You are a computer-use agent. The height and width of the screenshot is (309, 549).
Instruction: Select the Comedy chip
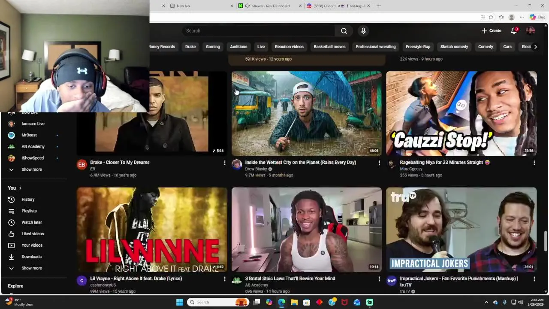486,47
